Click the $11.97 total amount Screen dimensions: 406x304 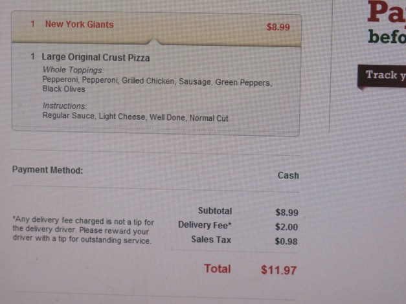pos(279,270)
